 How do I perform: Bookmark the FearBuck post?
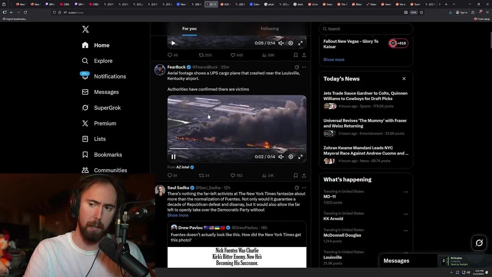pos(296,175)
